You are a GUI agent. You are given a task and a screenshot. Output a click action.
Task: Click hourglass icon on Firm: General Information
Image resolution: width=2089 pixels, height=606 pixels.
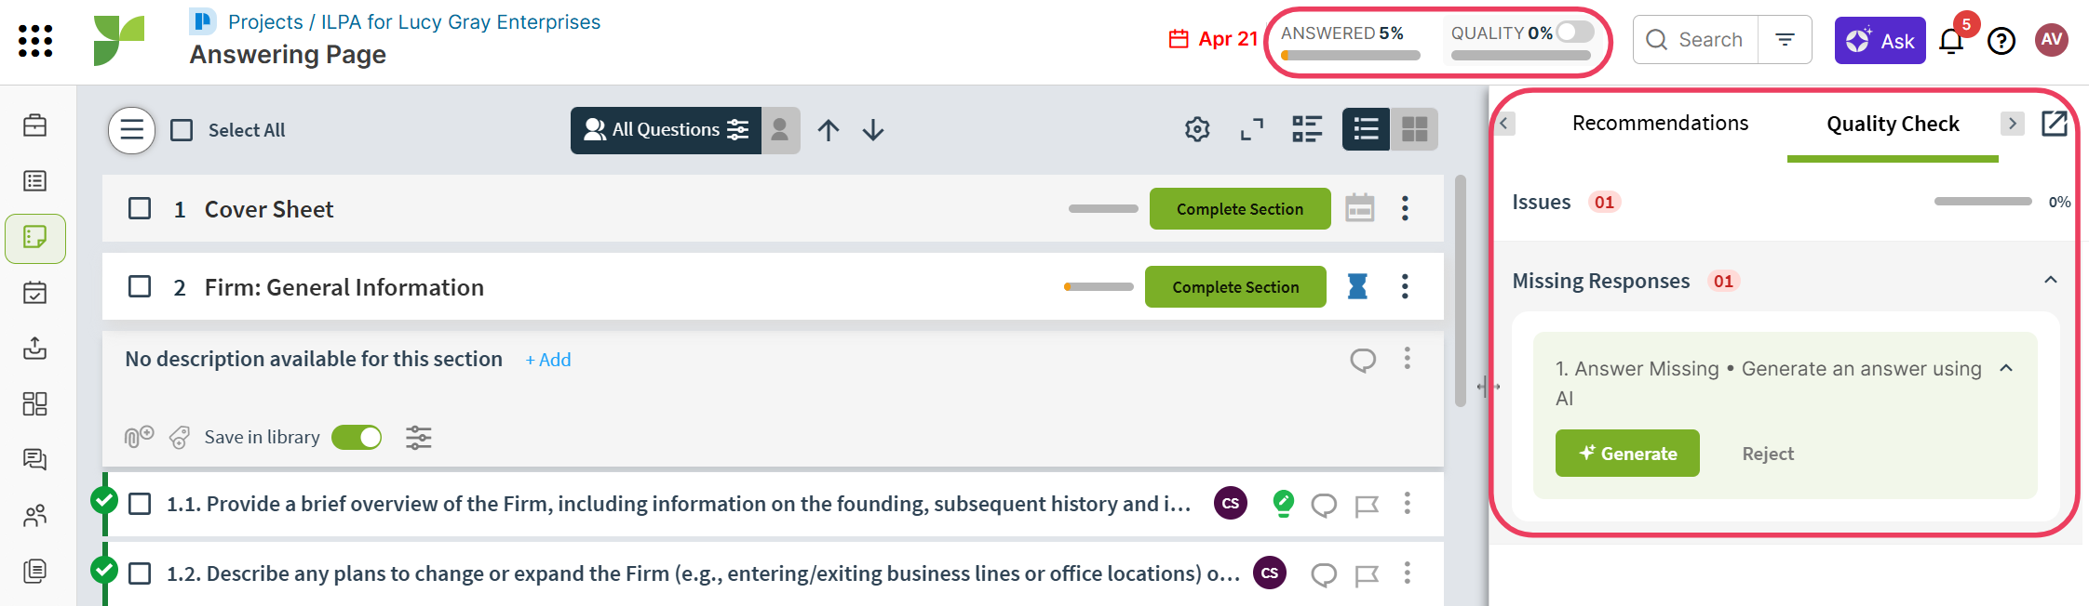1358,286
